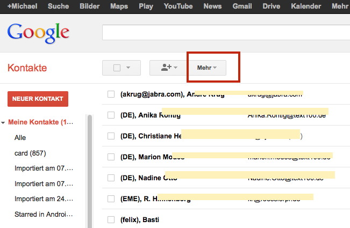This screenshot has width=350, height=228.
Task: Click the Kontakte heading link
Action: point(27,68)
